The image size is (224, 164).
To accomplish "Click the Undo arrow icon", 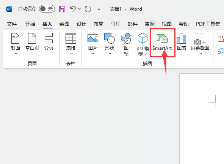I will pos(73,9).
